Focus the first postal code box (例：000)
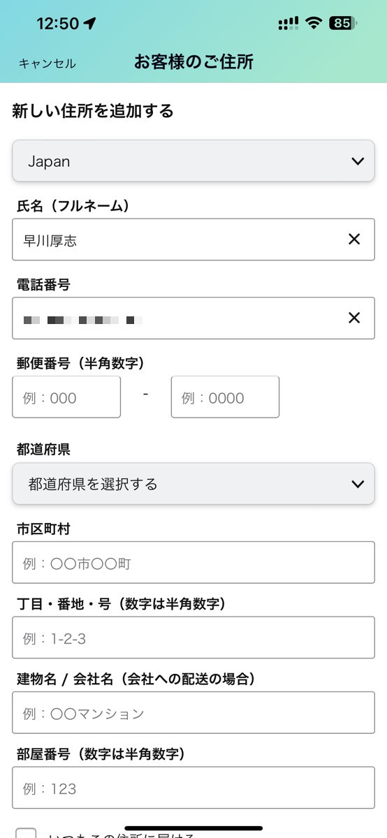This screenshot has height=838, width=387. pos(66,397)
